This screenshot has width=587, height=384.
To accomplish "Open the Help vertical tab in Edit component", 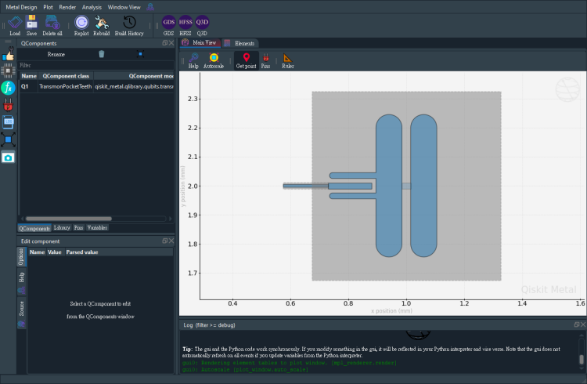I will 21,281.
